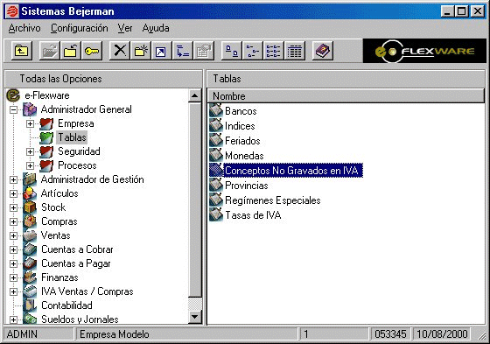
Task: Click the up-one-level folder toolbar icon
Action: pyautogui.click(x=22, y=51)
